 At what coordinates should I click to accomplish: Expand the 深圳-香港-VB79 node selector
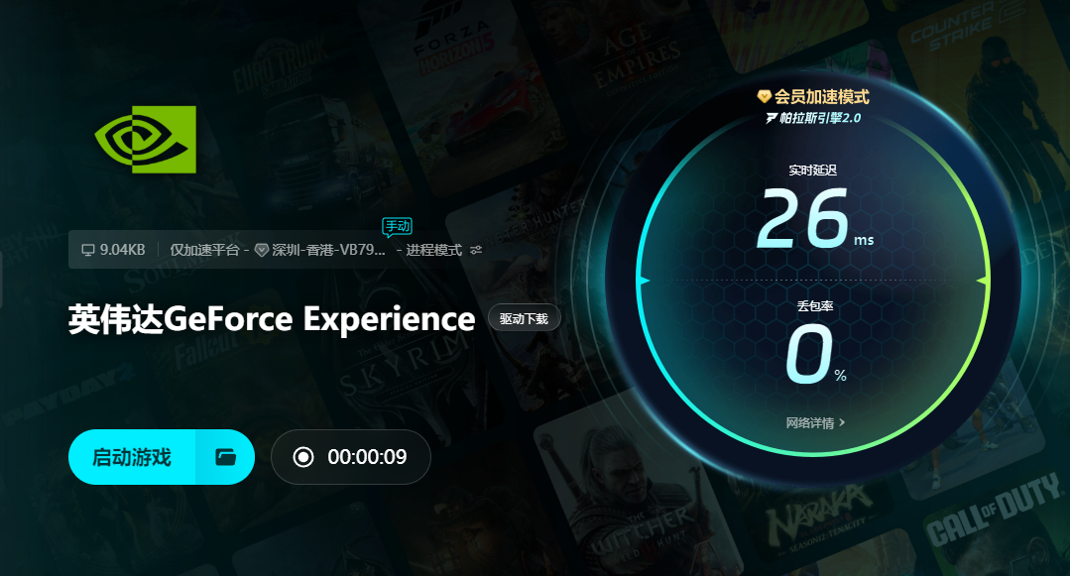point(329,250)
